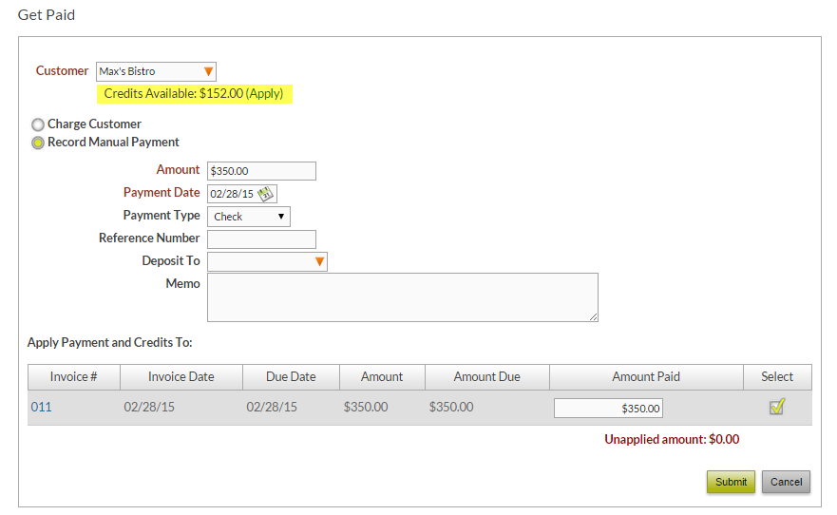Click the Amount Due column header
This screenshot has width=837, height=515.
486,377
